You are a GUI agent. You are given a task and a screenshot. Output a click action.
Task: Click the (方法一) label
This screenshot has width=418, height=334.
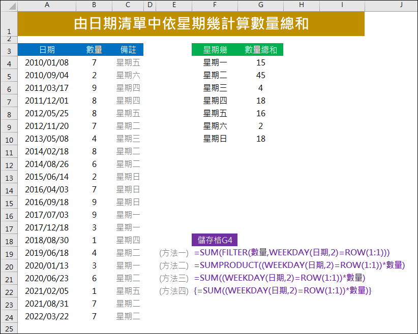point(174,253)
